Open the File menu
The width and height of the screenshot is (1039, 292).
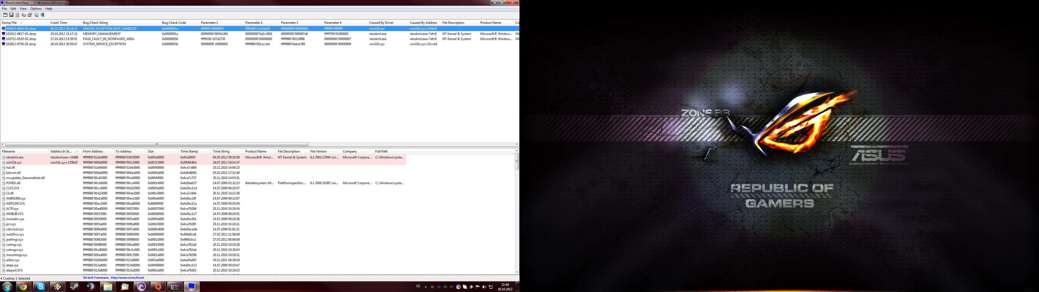[x=4, y=8]
